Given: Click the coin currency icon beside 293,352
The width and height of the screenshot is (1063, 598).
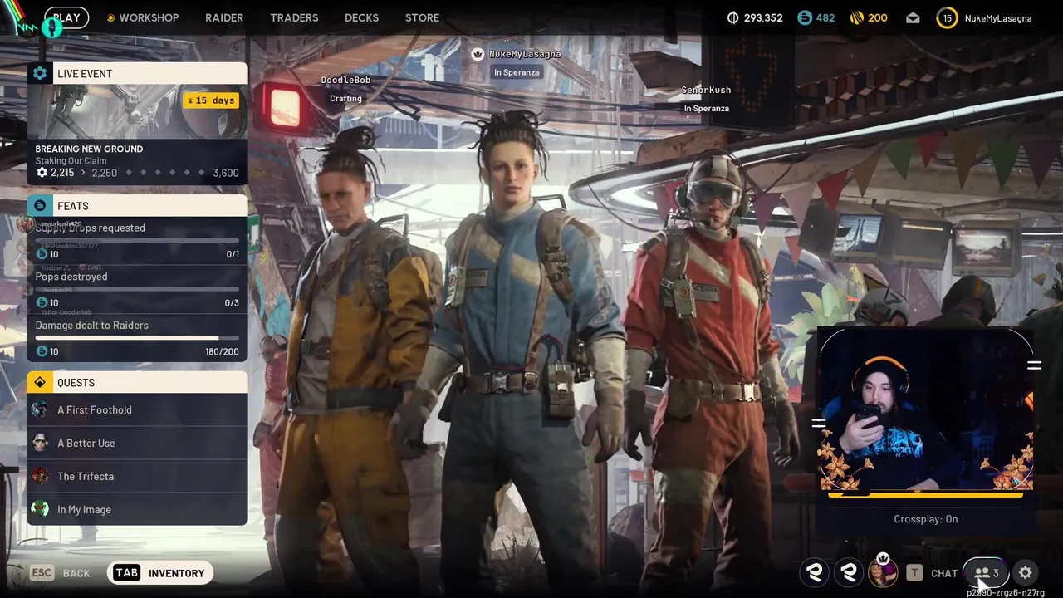Looking at the screenshot, I should 732,17.
